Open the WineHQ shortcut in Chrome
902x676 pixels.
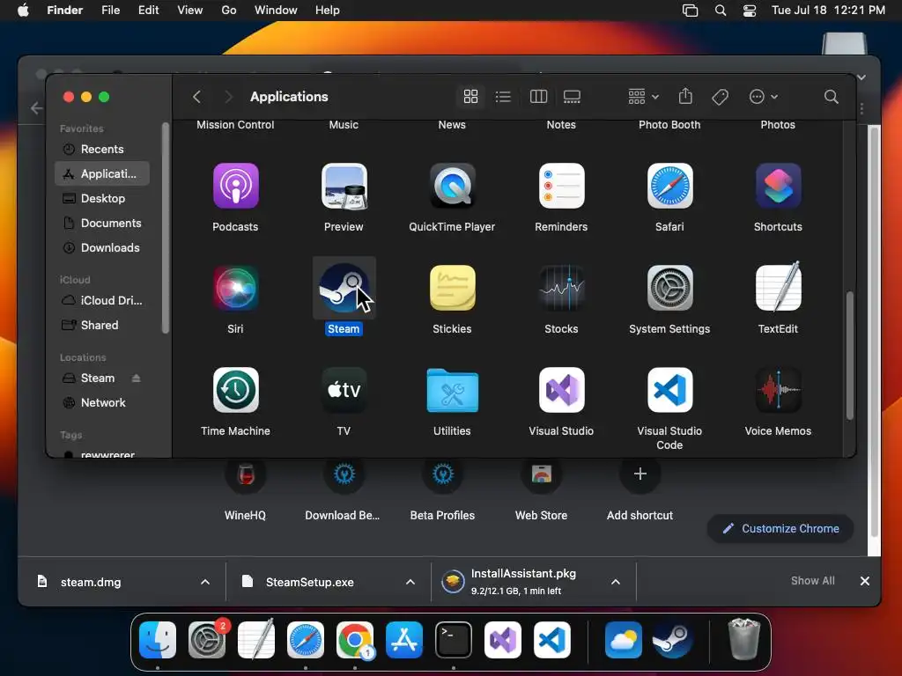[x=246, y=474]
